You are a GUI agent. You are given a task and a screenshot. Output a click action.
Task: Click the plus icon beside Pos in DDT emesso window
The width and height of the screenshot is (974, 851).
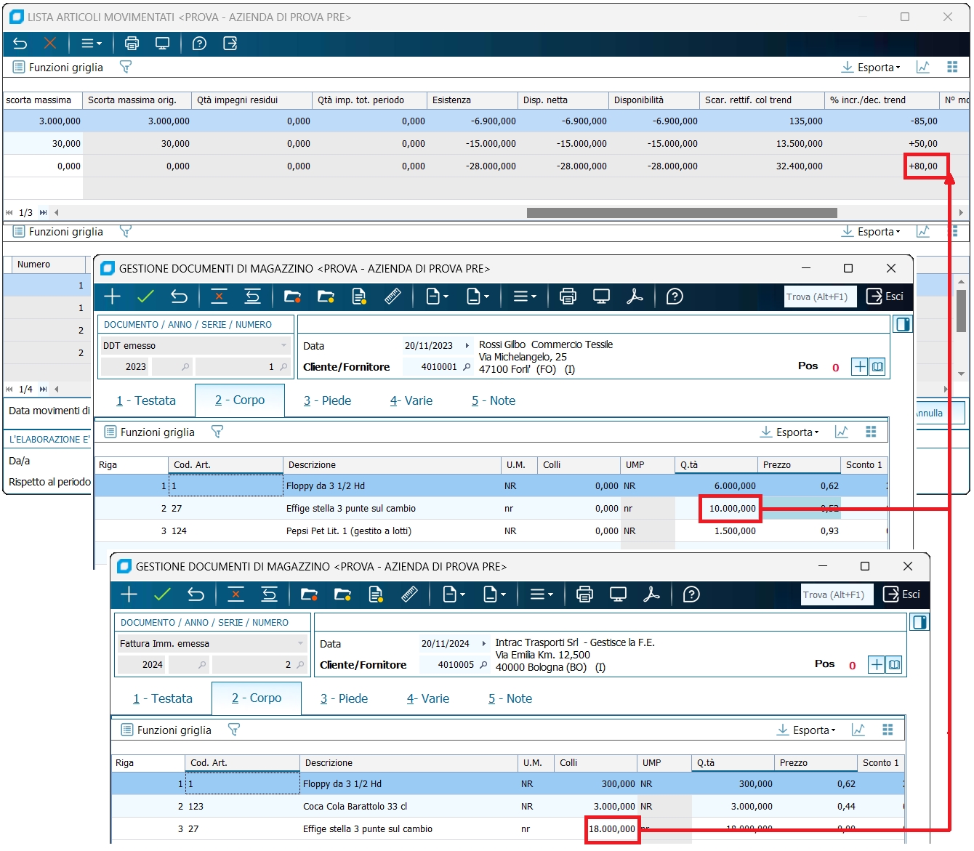click(860, 366)
